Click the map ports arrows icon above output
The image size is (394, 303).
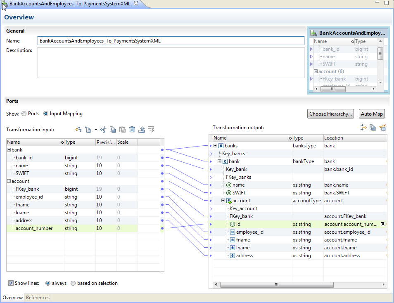pos(363,128)
